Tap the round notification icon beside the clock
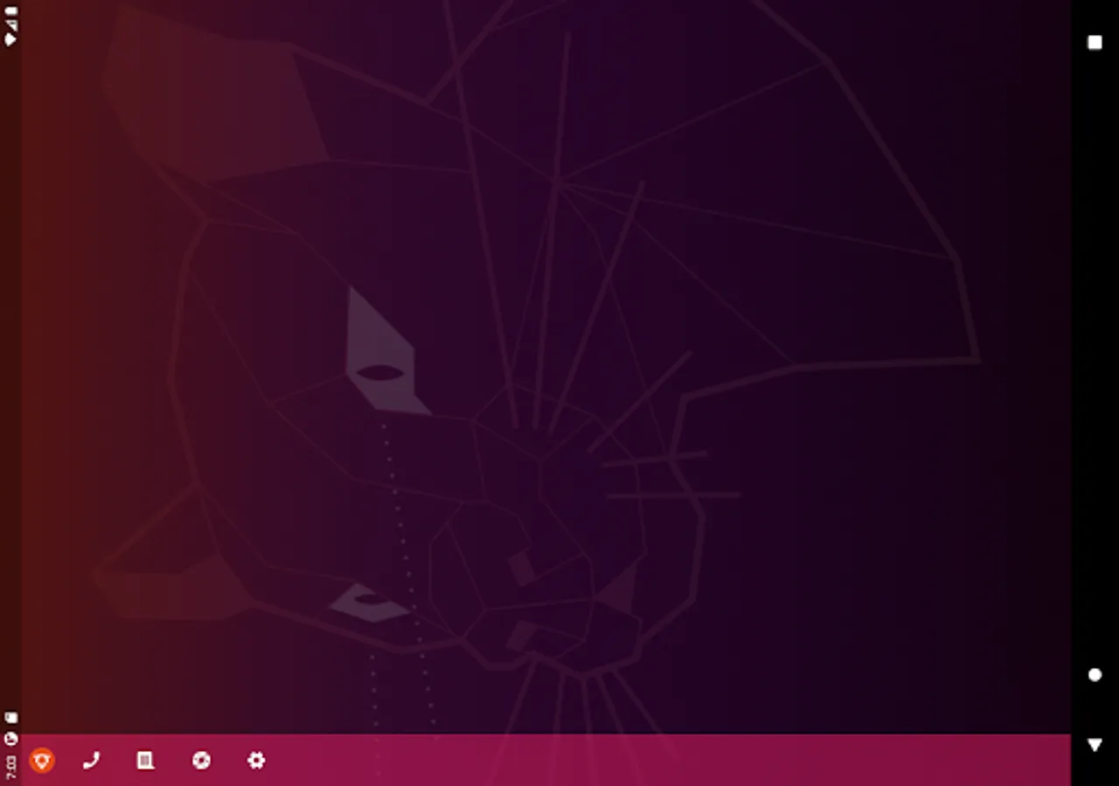The height and width of the screenshot is (786, 1119). pos(10,739)
